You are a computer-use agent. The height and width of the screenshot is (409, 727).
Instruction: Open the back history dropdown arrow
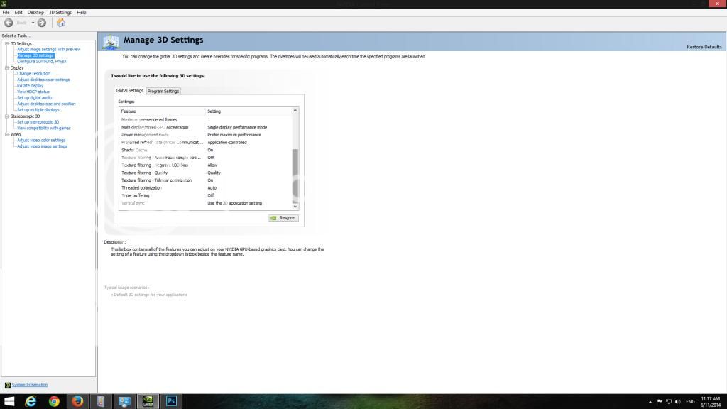tap(33, 23)
